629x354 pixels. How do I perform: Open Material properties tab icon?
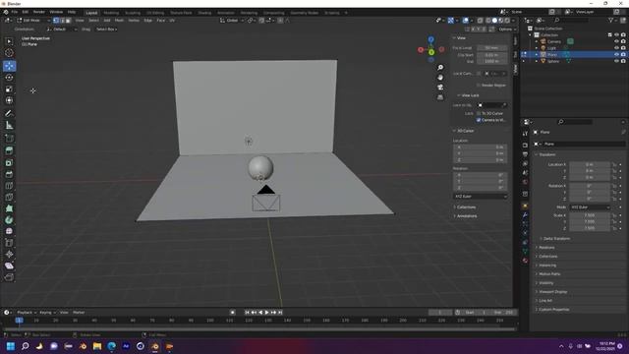525,261
